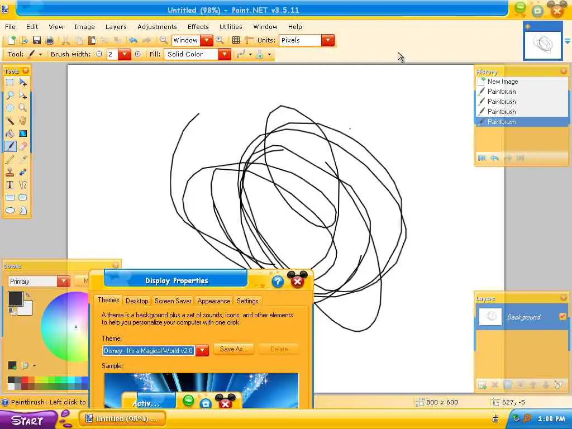
Task: Select the Pencil tool
Action: [x=10, y=159]
